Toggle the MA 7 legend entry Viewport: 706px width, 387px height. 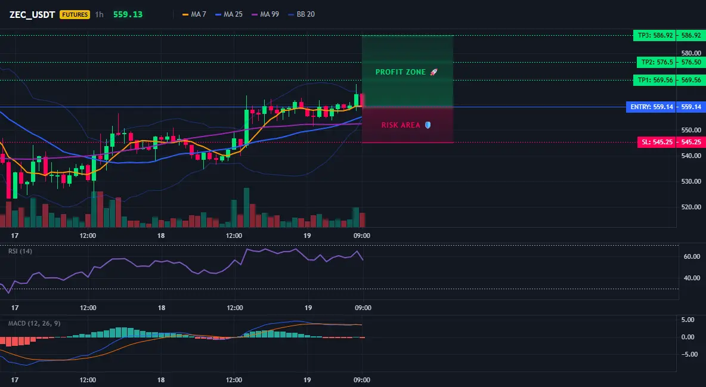coord(194,14)
